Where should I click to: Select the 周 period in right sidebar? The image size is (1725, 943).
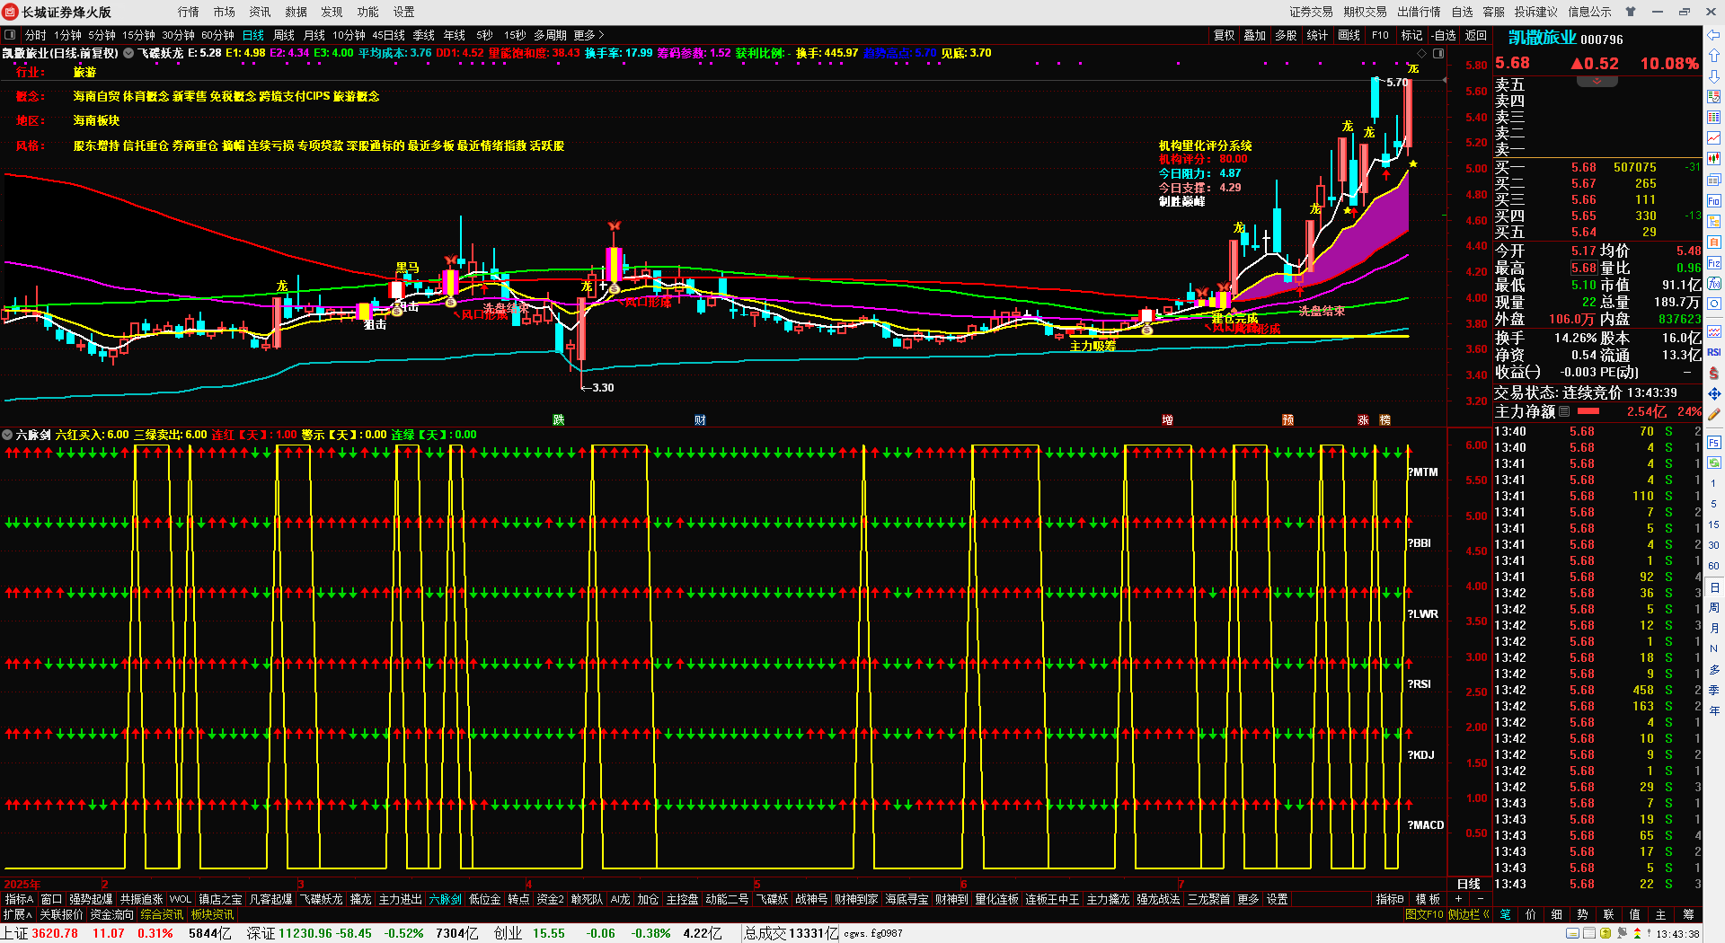pos(1714,608)
